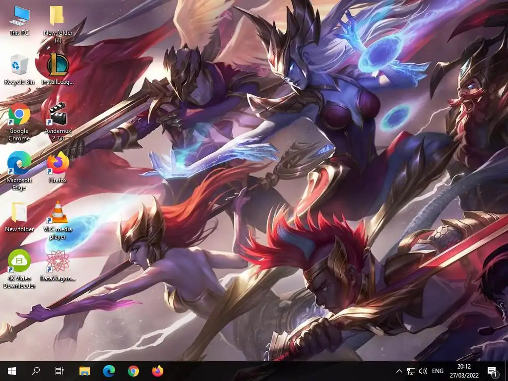This screenshot has height=381, width=508.
Task: Open Task View from the taskbar
Action: [60, 371]
